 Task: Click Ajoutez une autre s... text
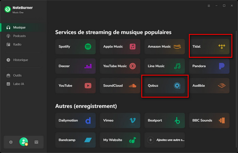point(170,140)
